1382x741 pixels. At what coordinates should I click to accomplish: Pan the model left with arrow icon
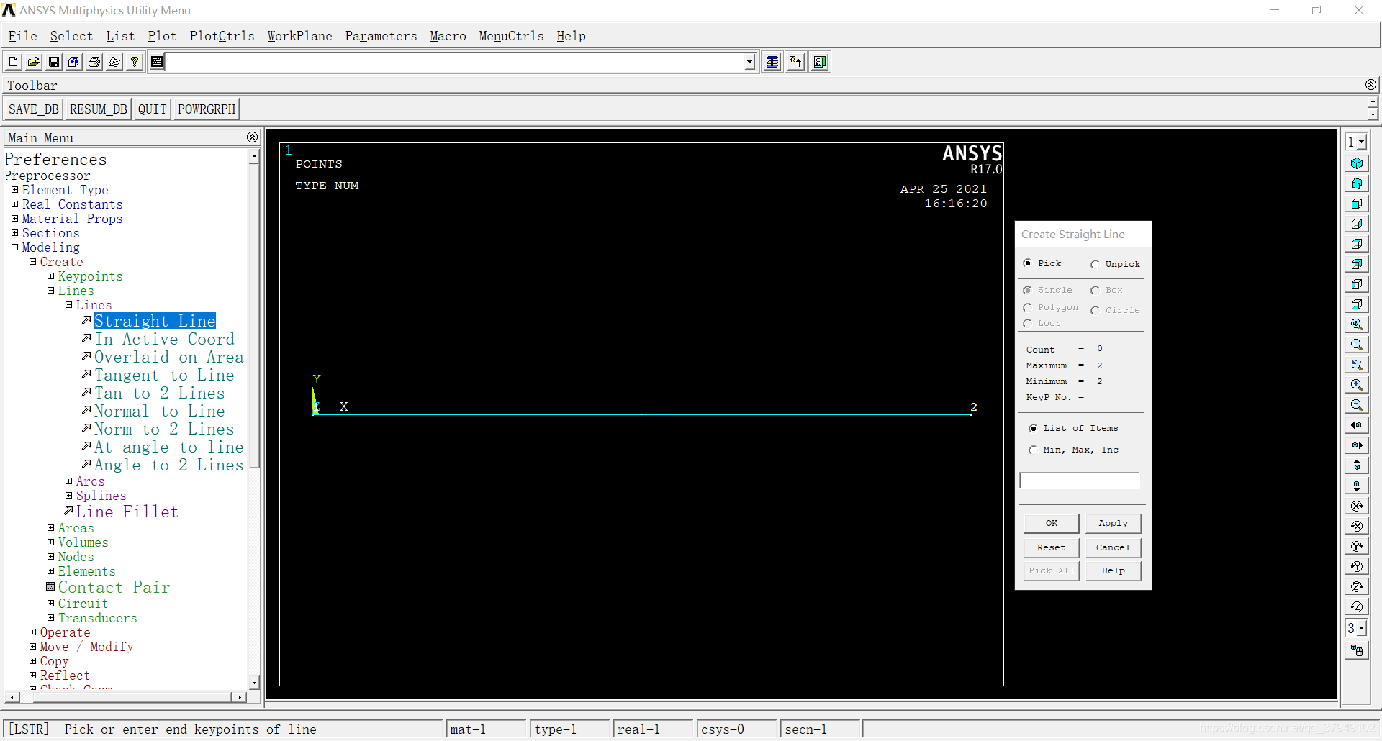tap(1357, 425)
